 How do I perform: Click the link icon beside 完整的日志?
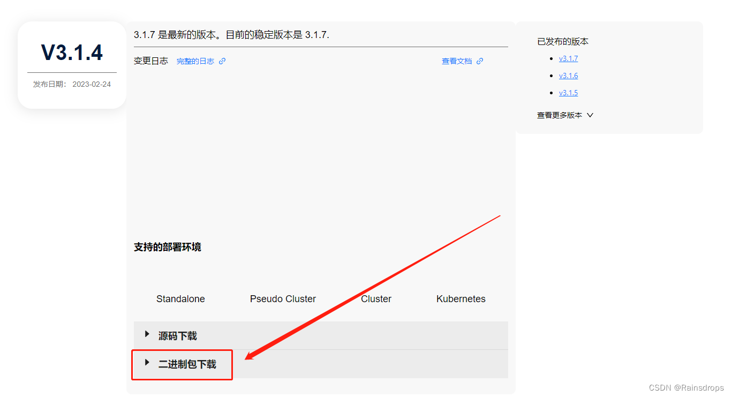(x=222, y=61)
